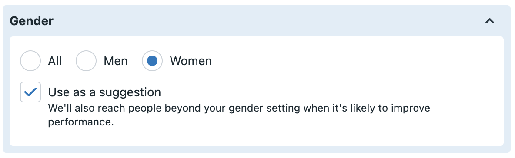Select the Women radio button
515x158 pixels.
(x=152, y=61)
